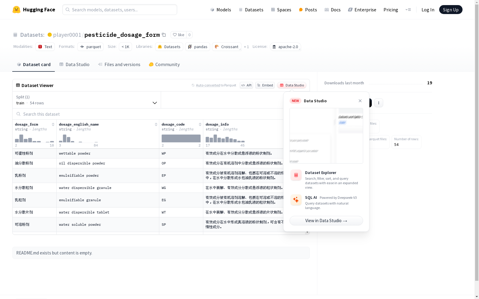Click the Hugging Face logo icon
The image size is (479, 299).
point(16,10)
